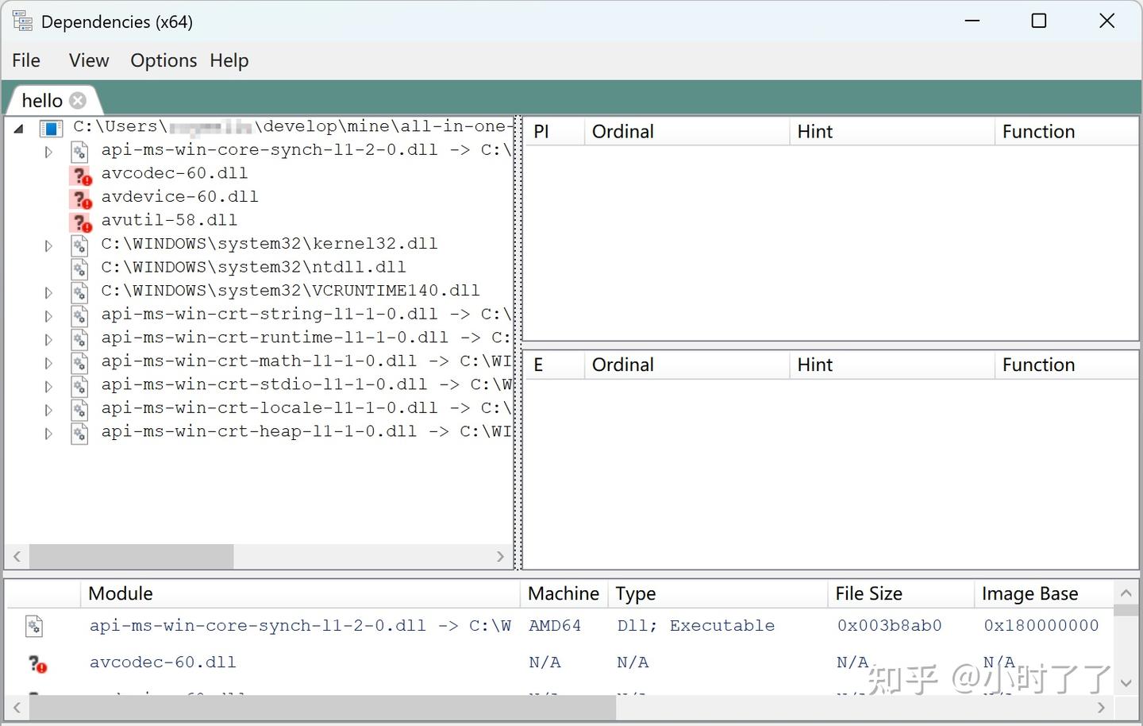Close the hello tab
1143x726 pixels.
click(x=77, y=100)
